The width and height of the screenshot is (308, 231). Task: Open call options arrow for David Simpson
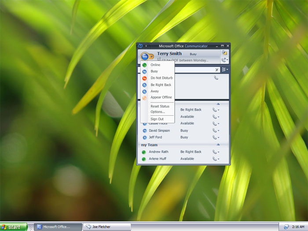point(218,131)
